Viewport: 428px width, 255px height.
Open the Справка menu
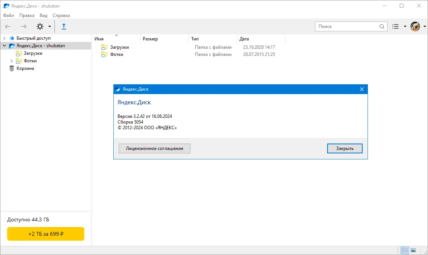[x=61, y=15]
